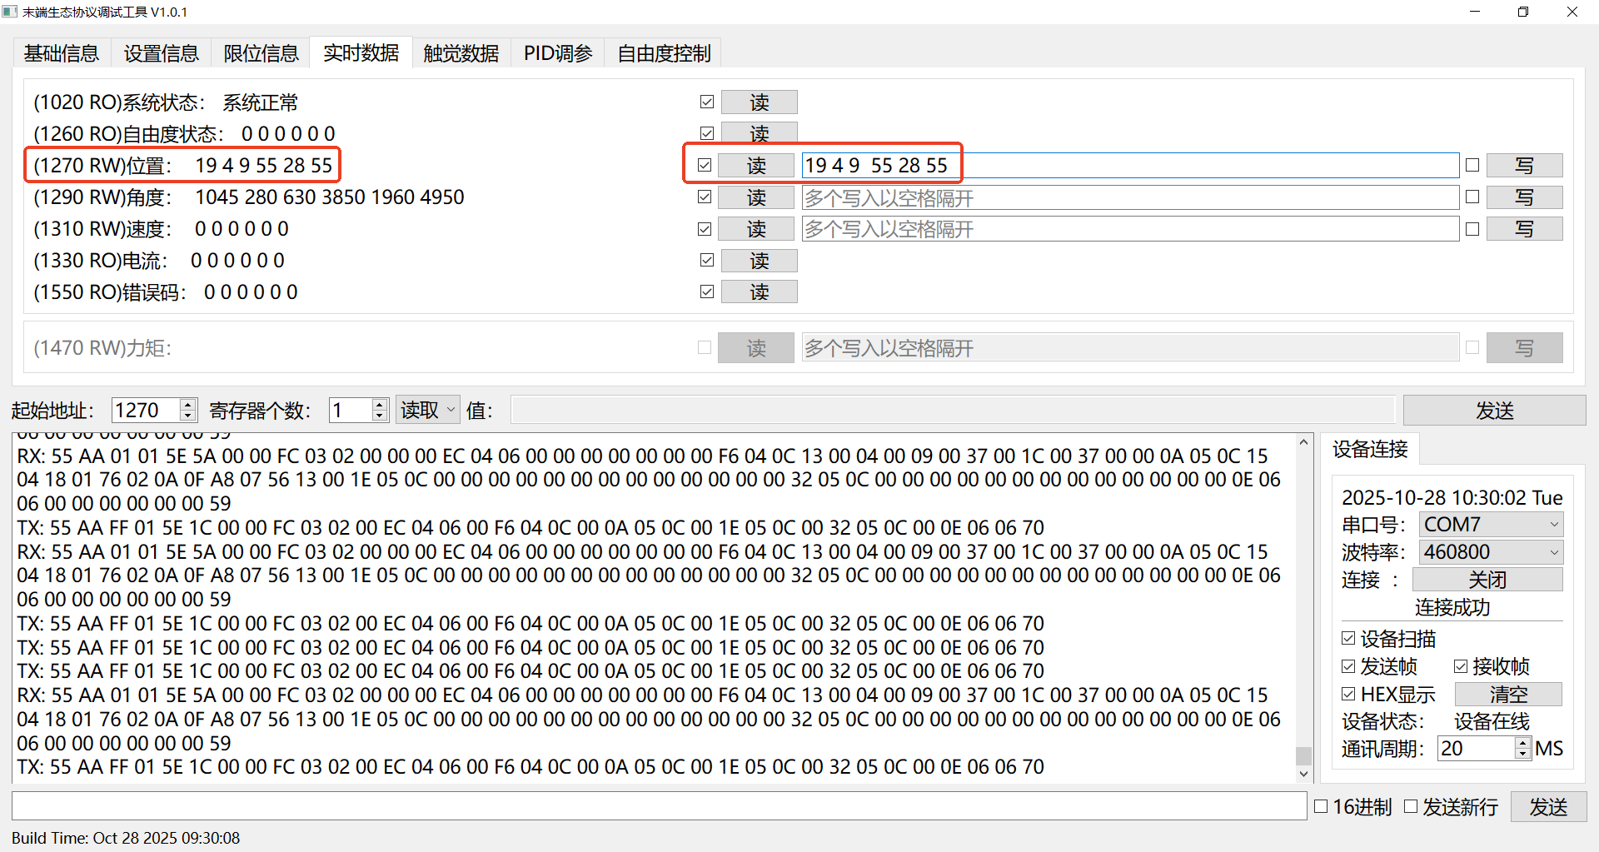
Task: Expand the 波特率 460800 dropdown
Action: tap(1491, 552)
